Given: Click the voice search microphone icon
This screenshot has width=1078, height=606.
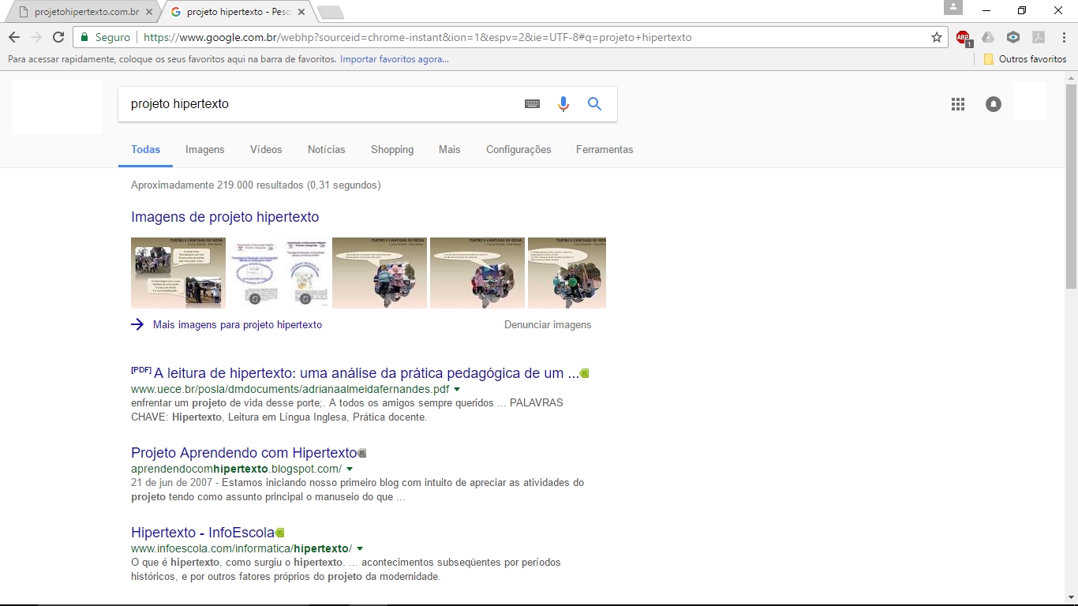Looking at the screenshot, I should 563,104.
